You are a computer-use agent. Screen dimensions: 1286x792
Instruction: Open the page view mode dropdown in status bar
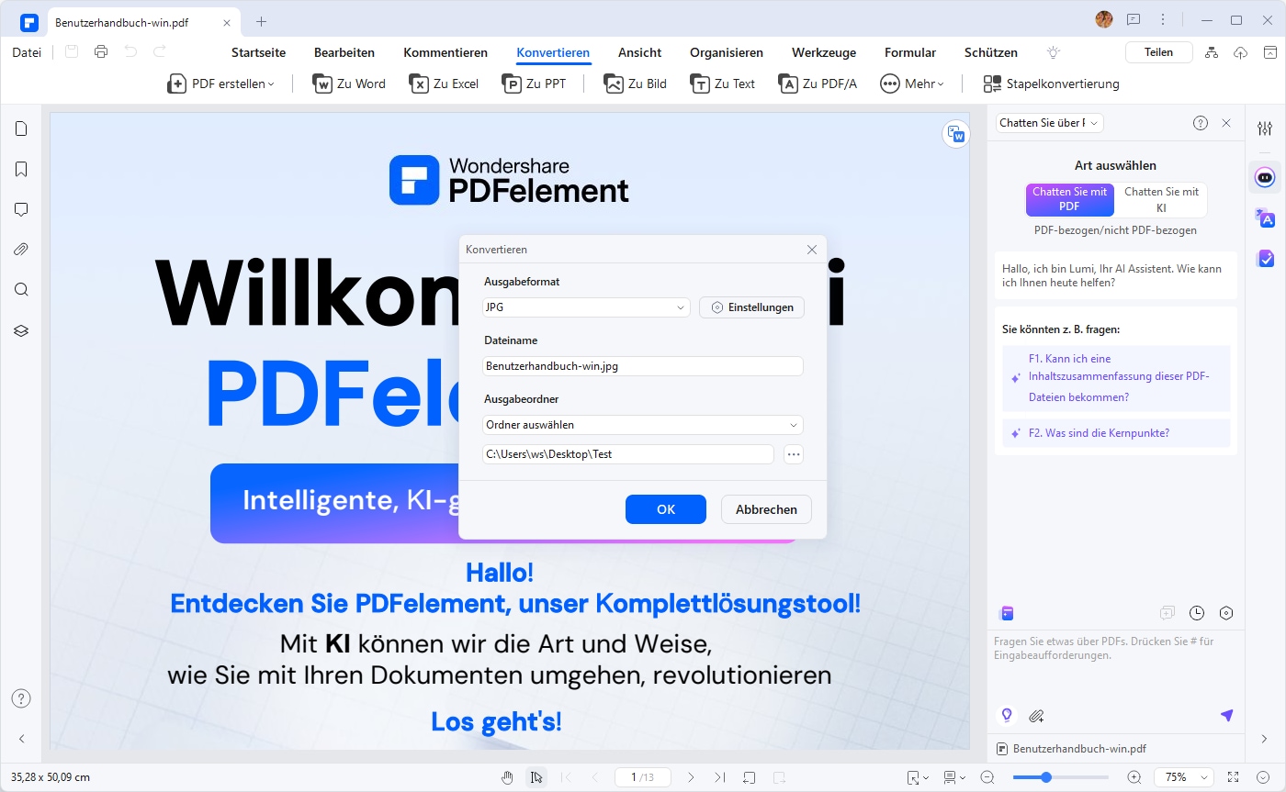tap(954, 777)
